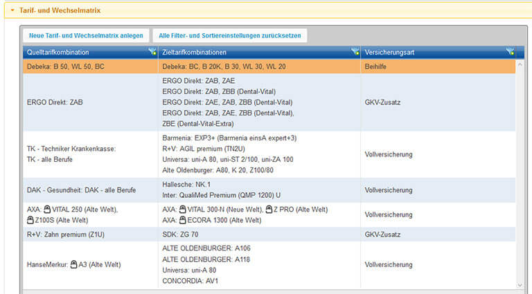Viewport: 532px width, 294px height.
Task: Click CONCORDIA: AV1 entry
Action: point(190,281)
